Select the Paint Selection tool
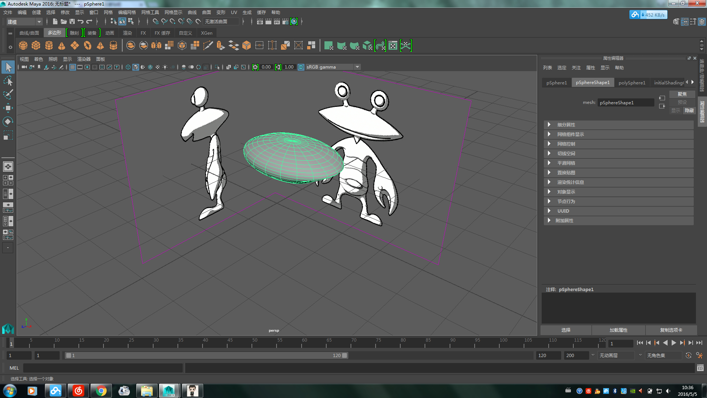The width and height of the screenshot is (707, 398). (x=8, y=94)
